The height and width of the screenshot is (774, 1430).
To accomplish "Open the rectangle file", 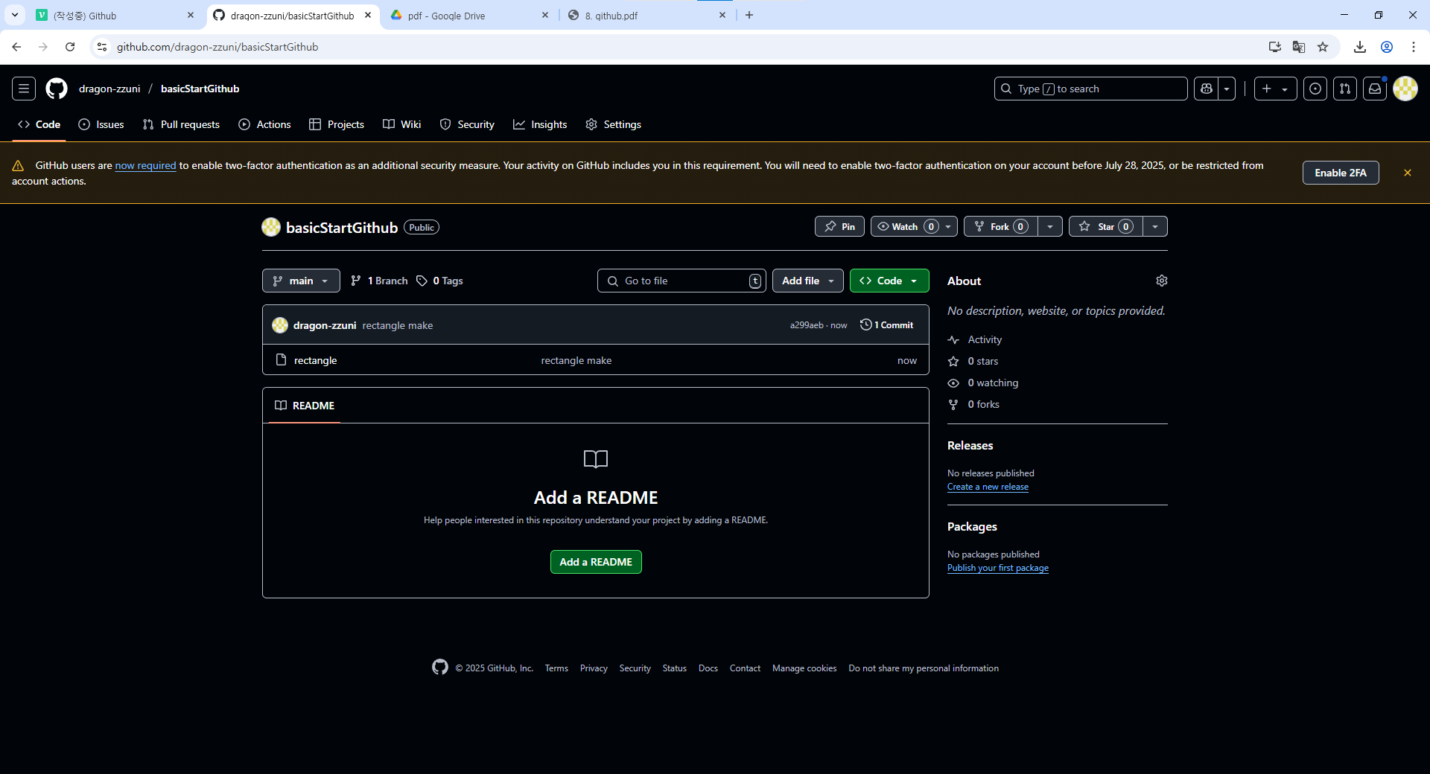I will coord(315,360).
